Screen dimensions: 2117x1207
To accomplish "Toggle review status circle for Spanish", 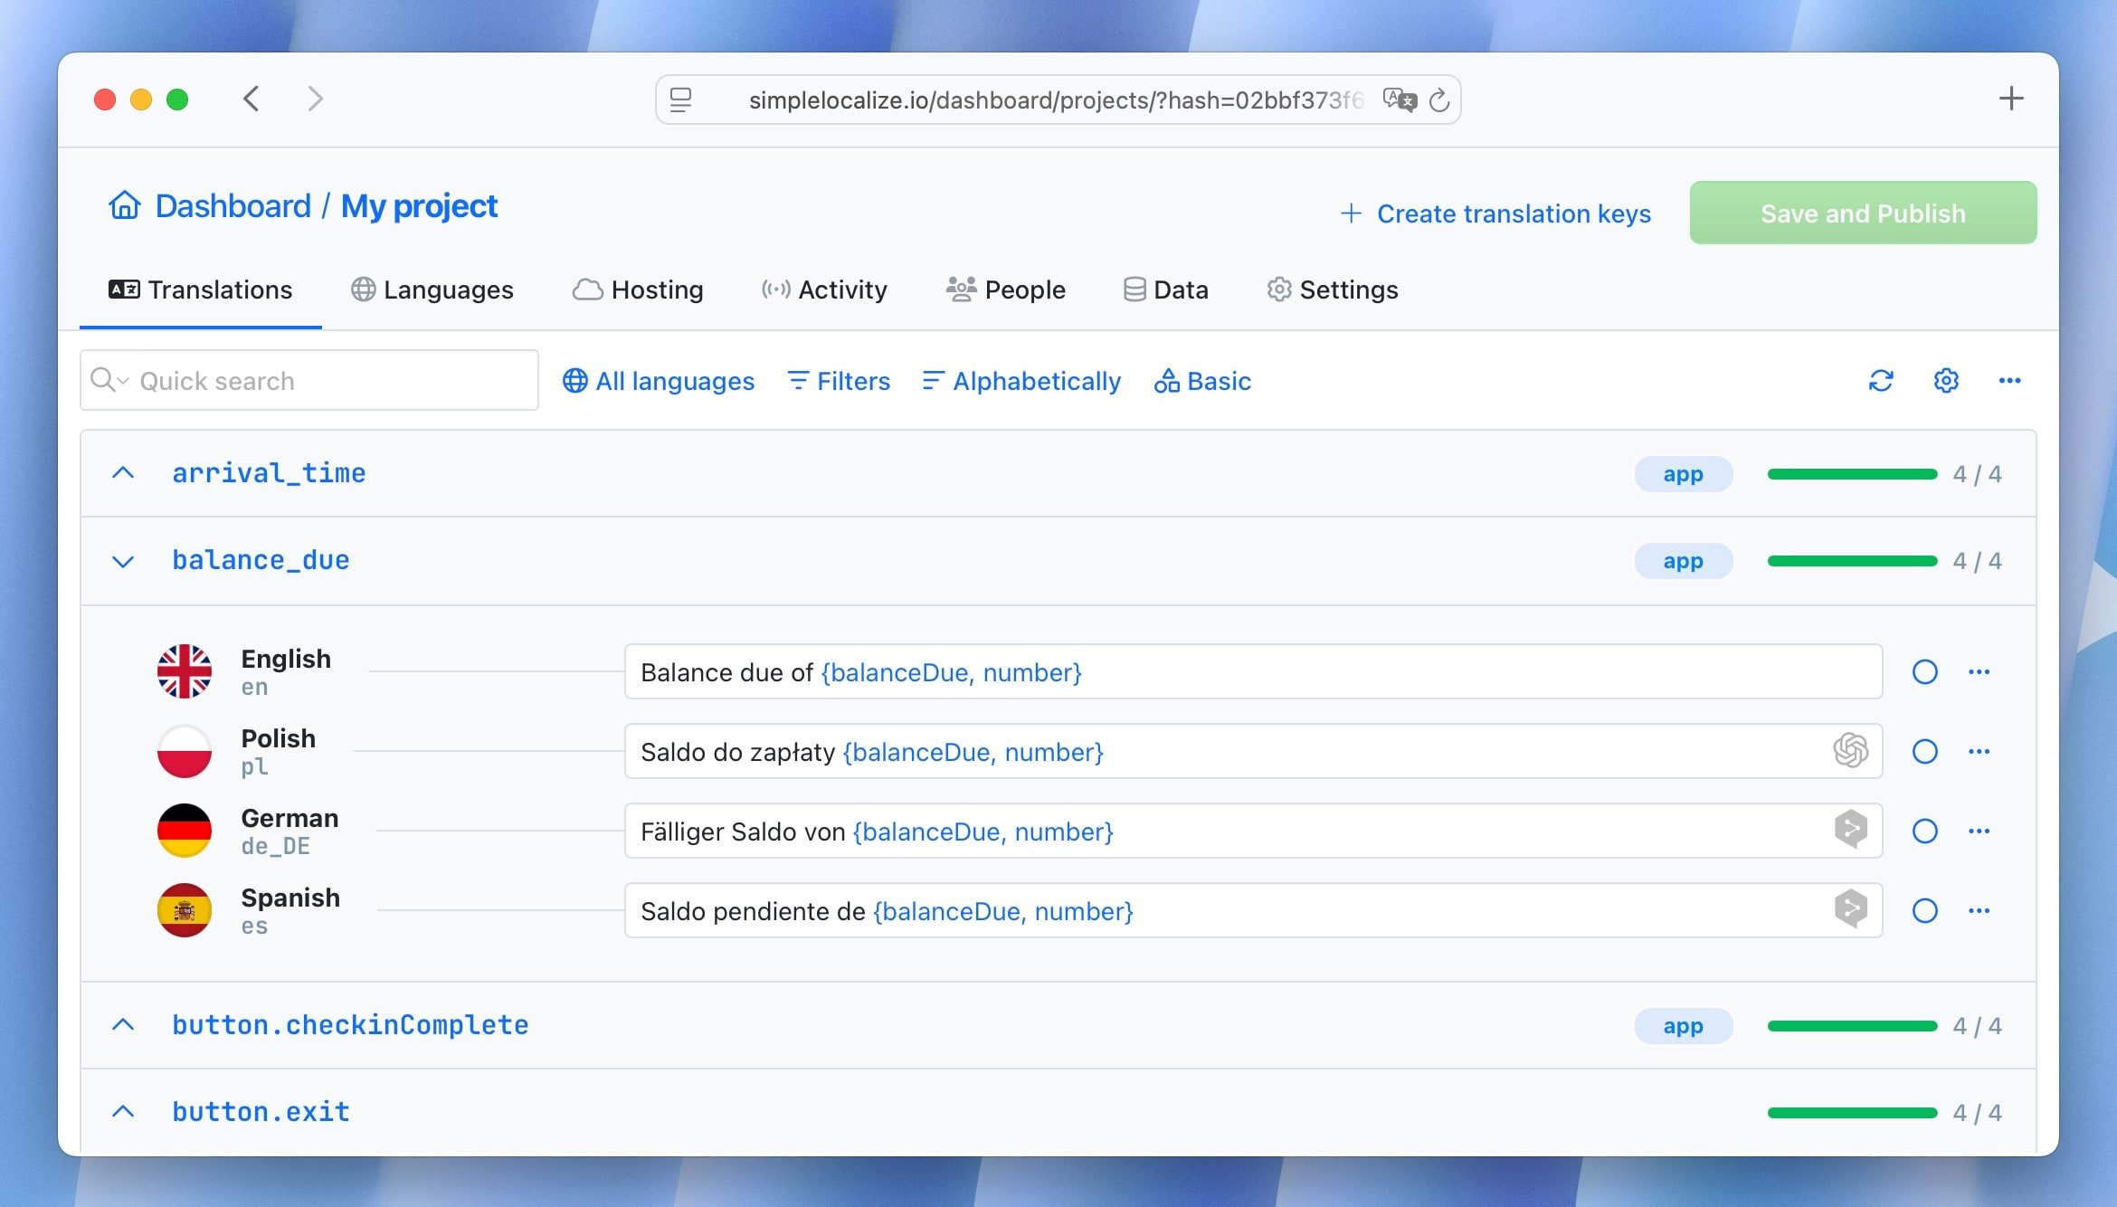I will pyautogui.click(x=1925, y=911).
